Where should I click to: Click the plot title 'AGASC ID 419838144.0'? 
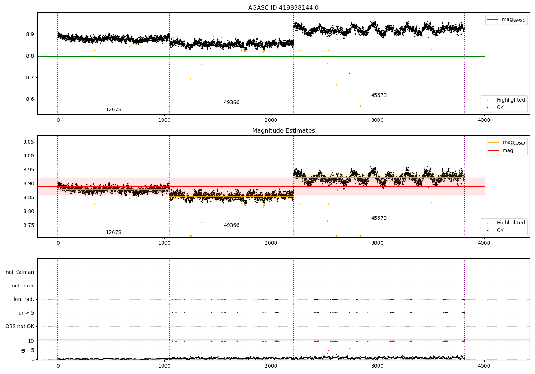tap(283, 8)
